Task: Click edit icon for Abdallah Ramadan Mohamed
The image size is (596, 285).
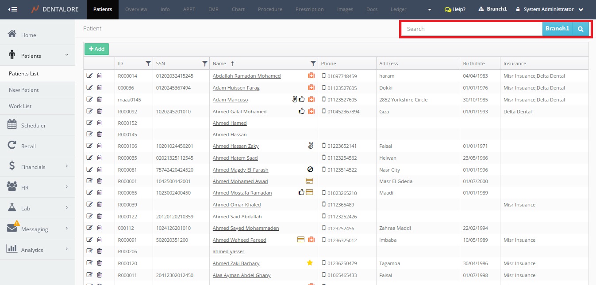Action: point(90,75)
